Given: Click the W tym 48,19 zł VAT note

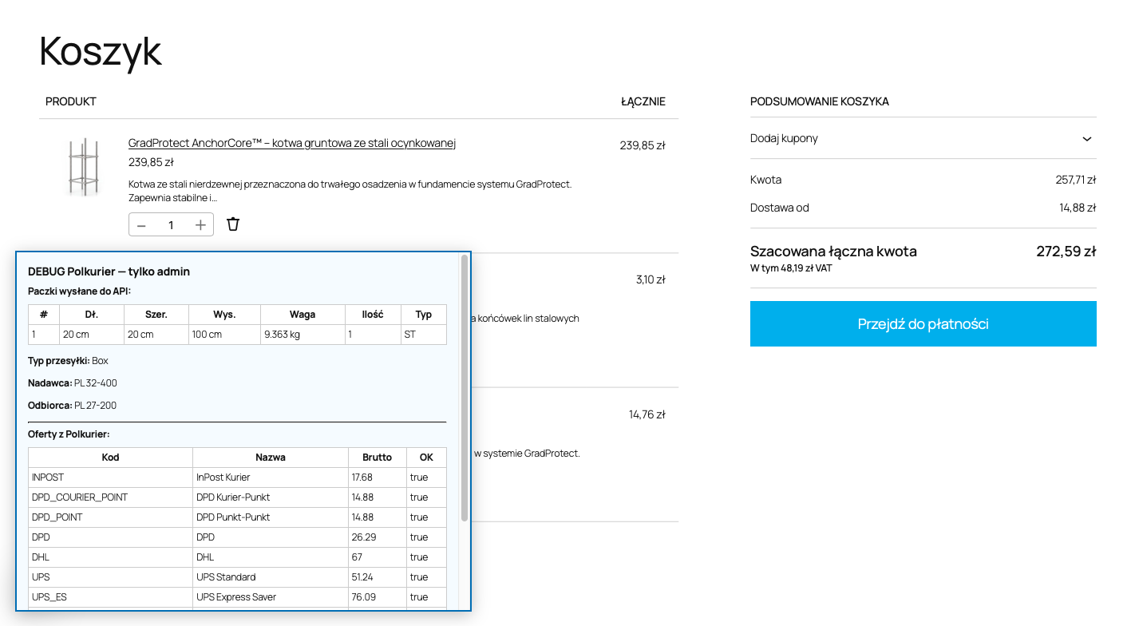Looking at the screenshot, I should 791,268.
